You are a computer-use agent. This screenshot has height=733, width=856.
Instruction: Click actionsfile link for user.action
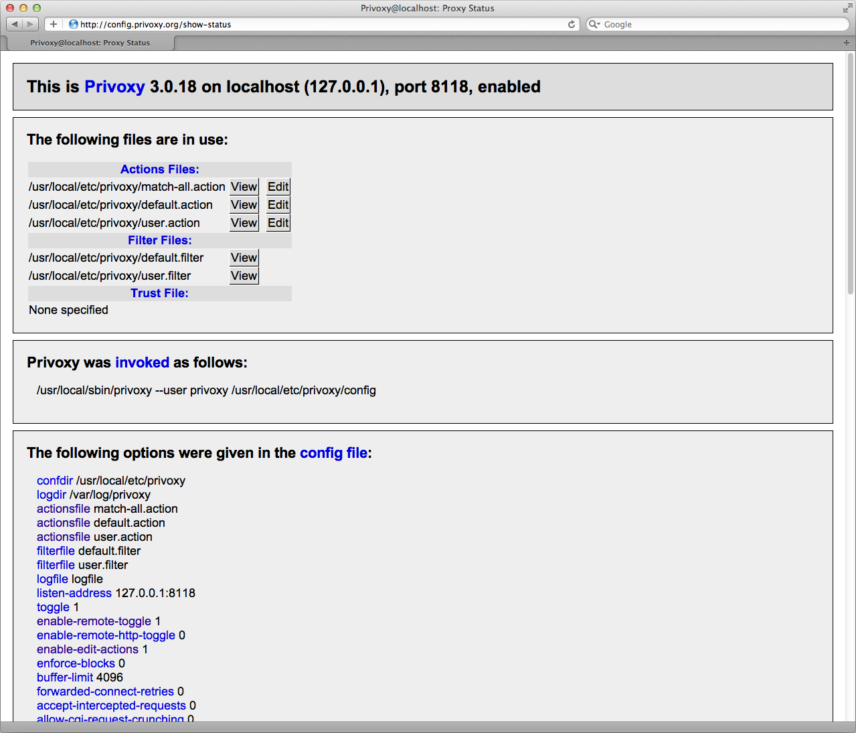tap(64, 537)
